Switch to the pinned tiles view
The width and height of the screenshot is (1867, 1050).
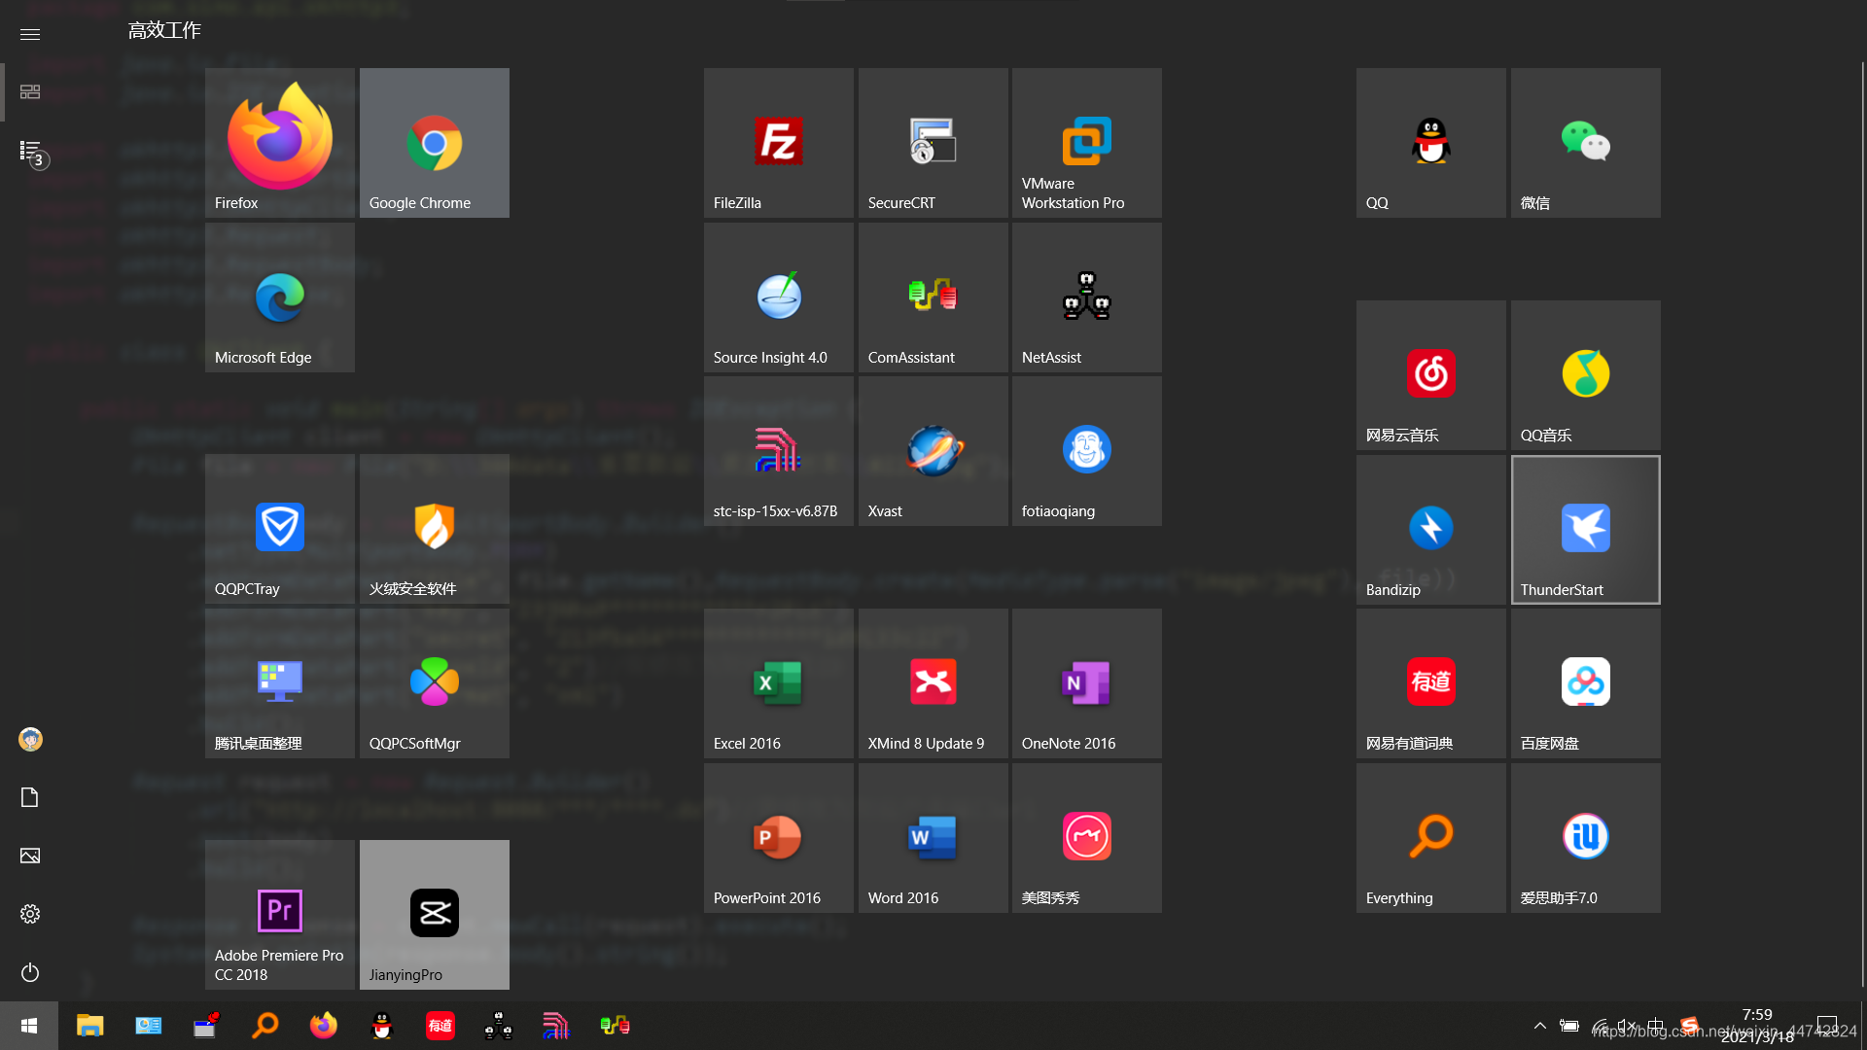click(x=30, y=91)
